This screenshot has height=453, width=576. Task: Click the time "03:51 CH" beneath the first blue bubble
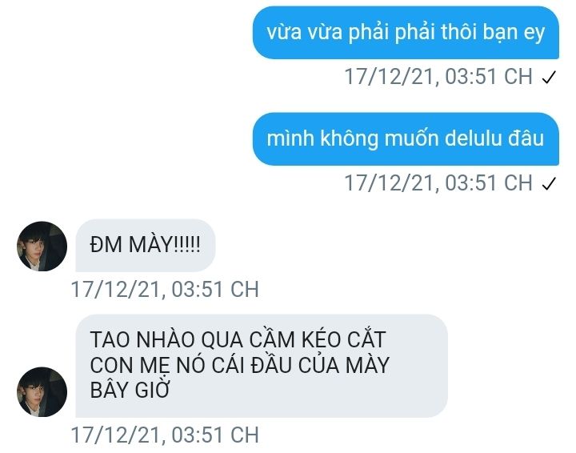click(x=489, y=77)
